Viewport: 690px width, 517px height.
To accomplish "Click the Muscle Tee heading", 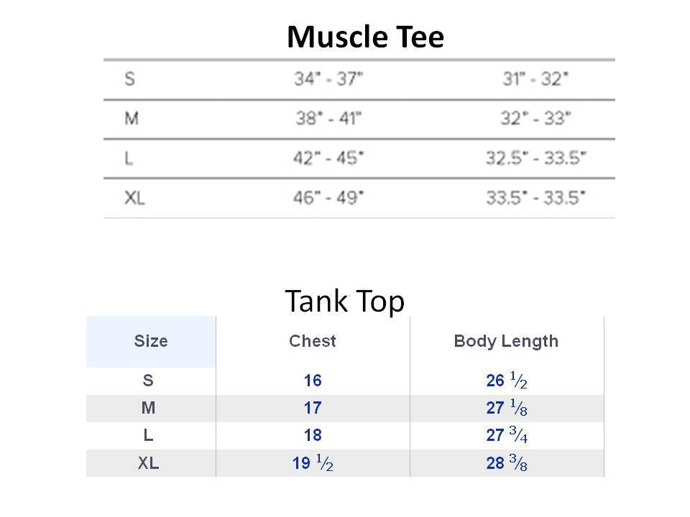I will [365, 37].
